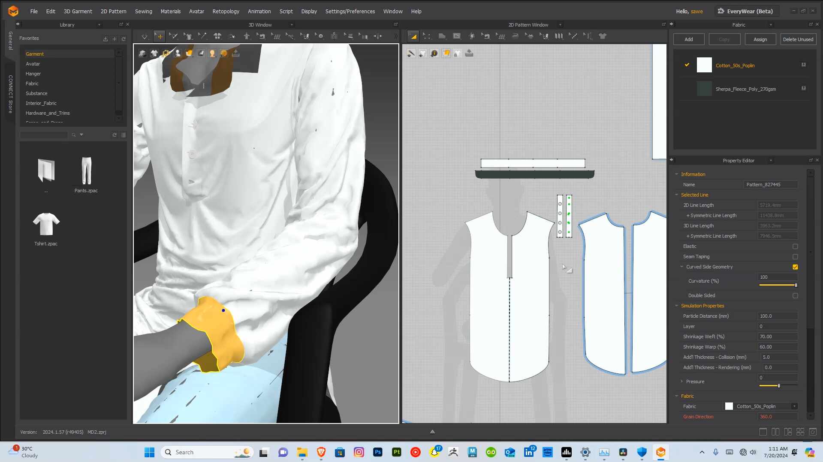Enable the Elastic checkbox
823x462 pixels.
[795, 247]
